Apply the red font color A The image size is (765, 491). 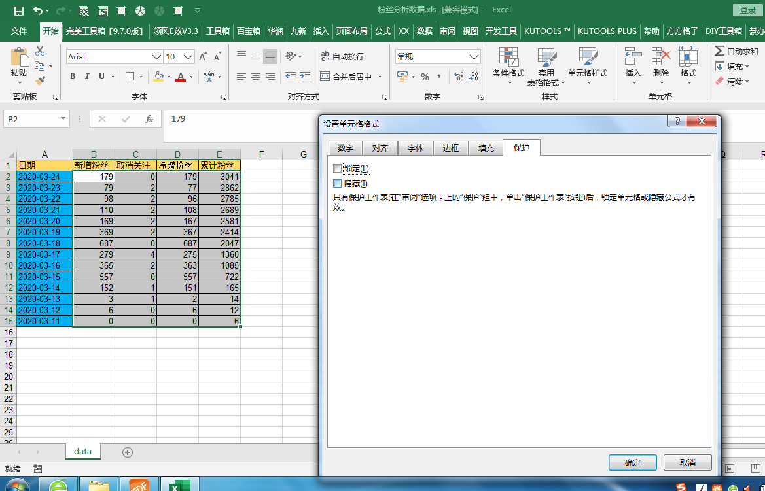(x=181, y=76)
